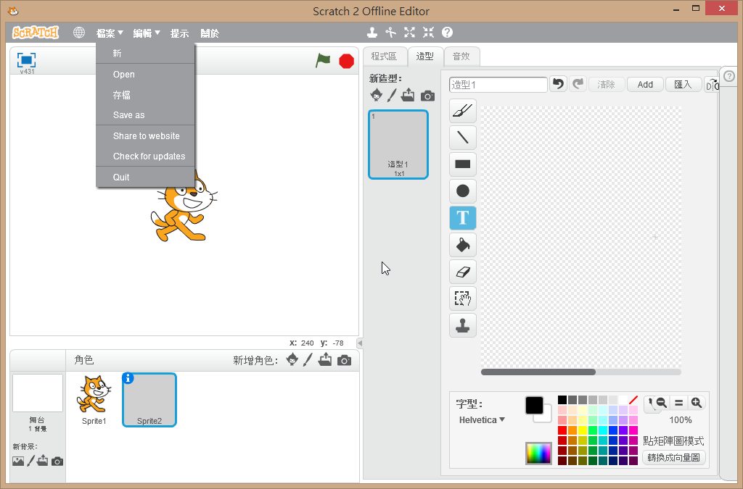Choose new costume from library icon
743x489 pixels.
point(377,95)
